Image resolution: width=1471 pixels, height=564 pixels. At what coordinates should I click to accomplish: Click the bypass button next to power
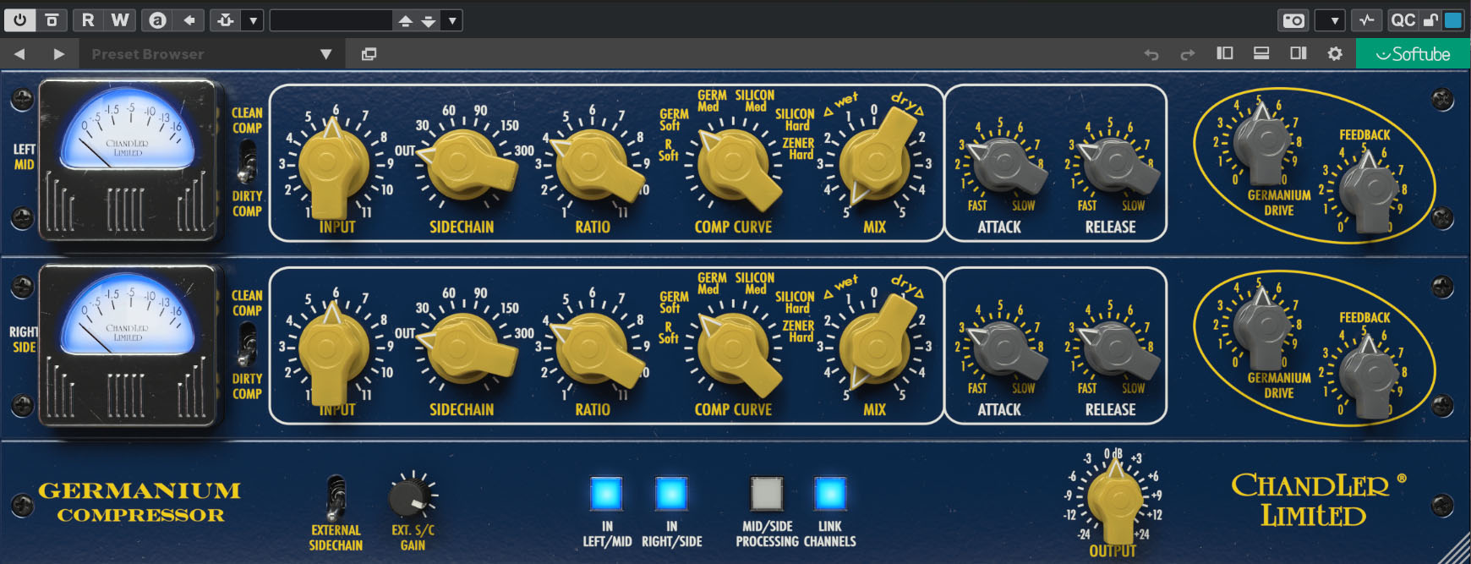coord(52,19)
